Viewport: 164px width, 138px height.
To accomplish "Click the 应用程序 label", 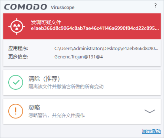I will click(18, 48).
